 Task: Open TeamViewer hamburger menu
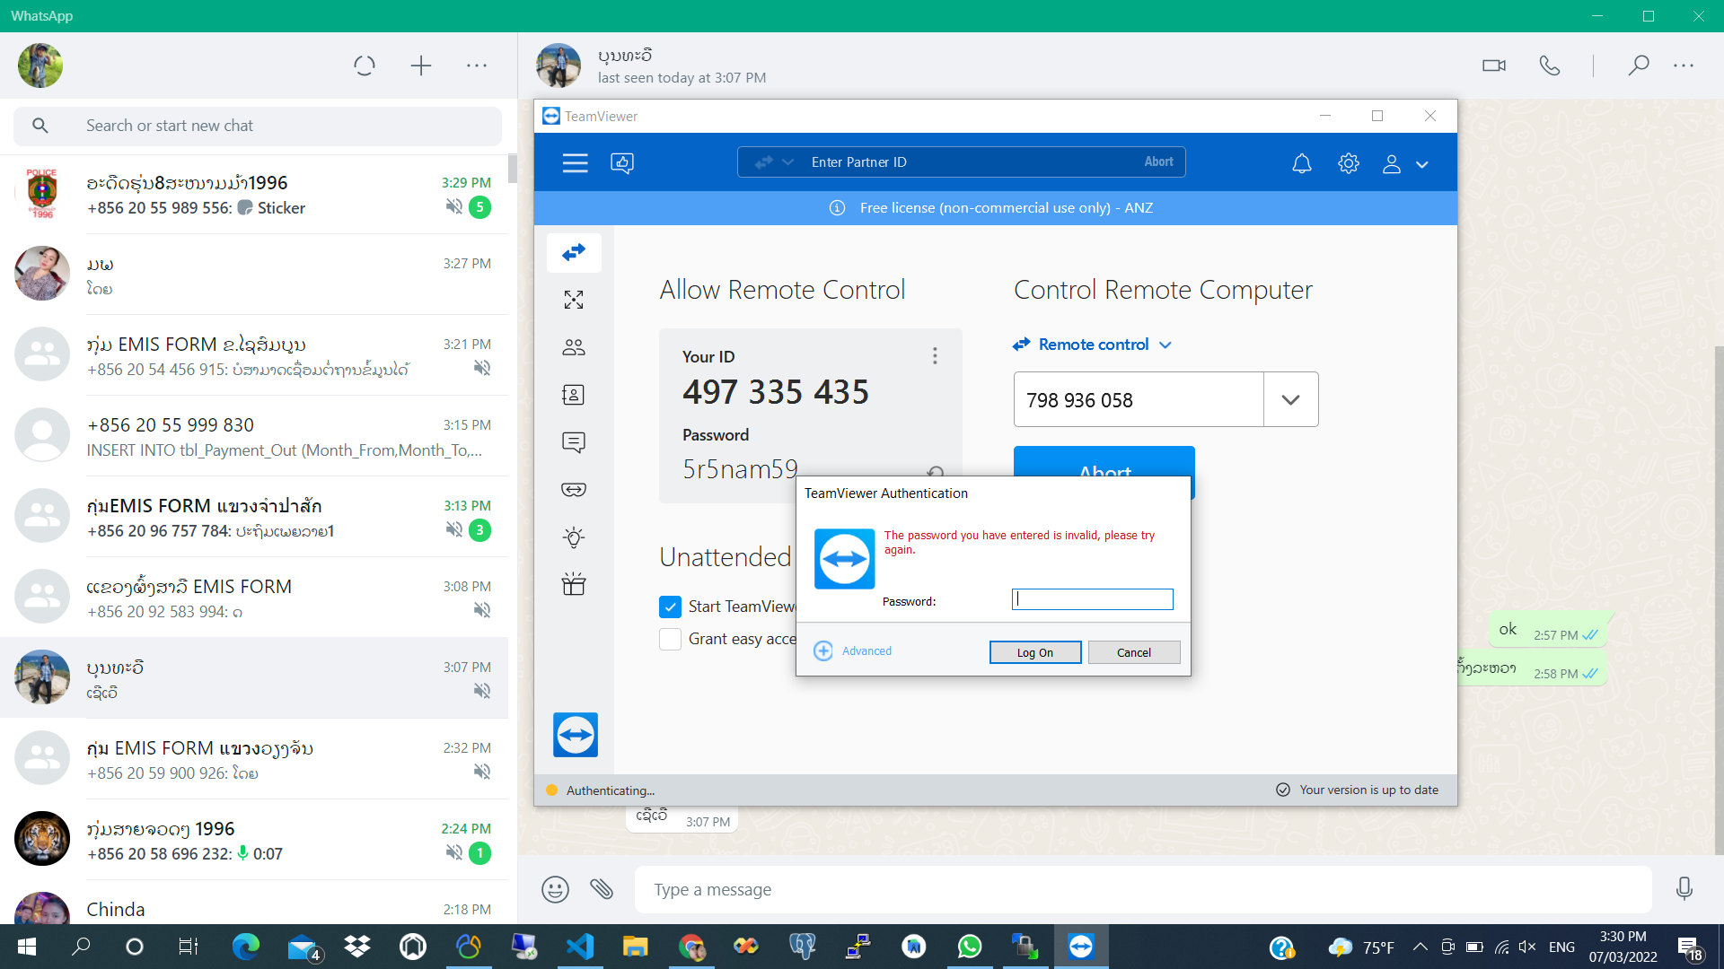(575, 162)
